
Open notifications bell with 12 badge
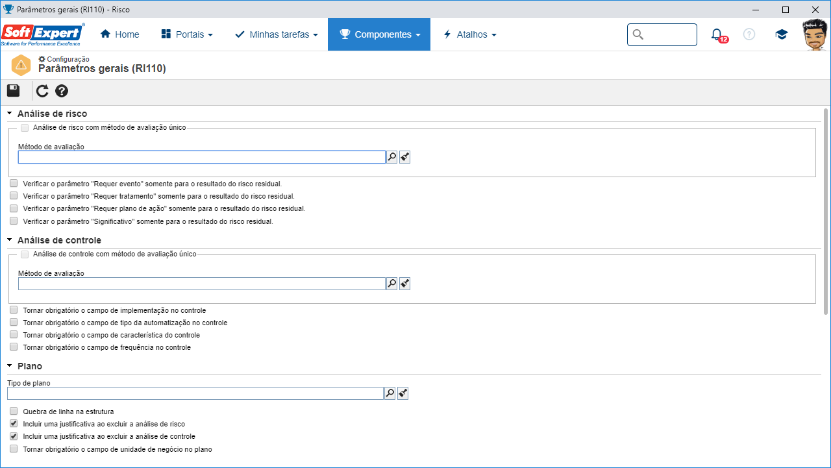[x=718, y=35]
